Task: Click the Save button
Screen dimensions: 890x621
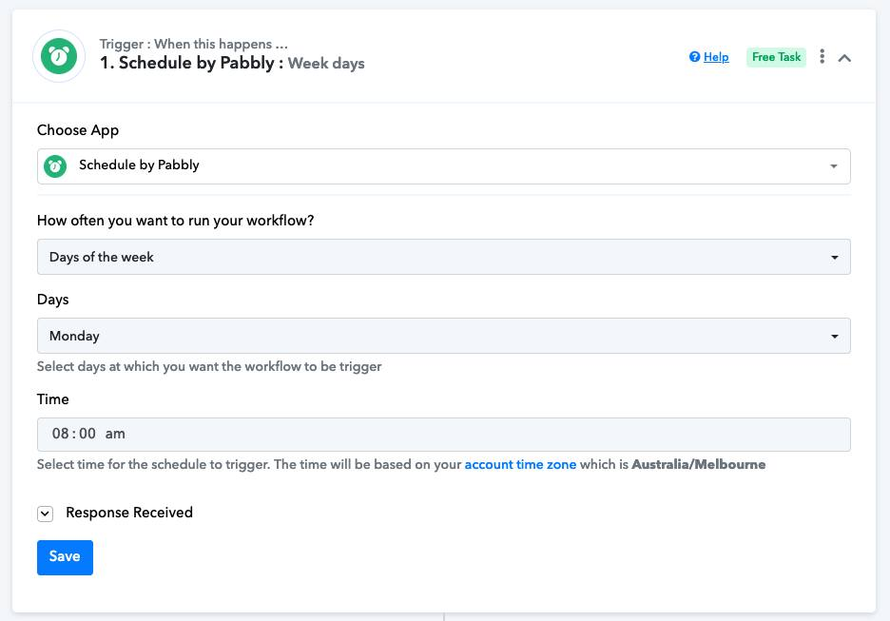Action: pyautogui.click(x=65, y=557)
